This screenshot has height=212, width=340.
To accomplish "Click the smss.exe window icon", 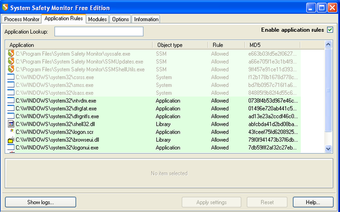I will 11,85.
